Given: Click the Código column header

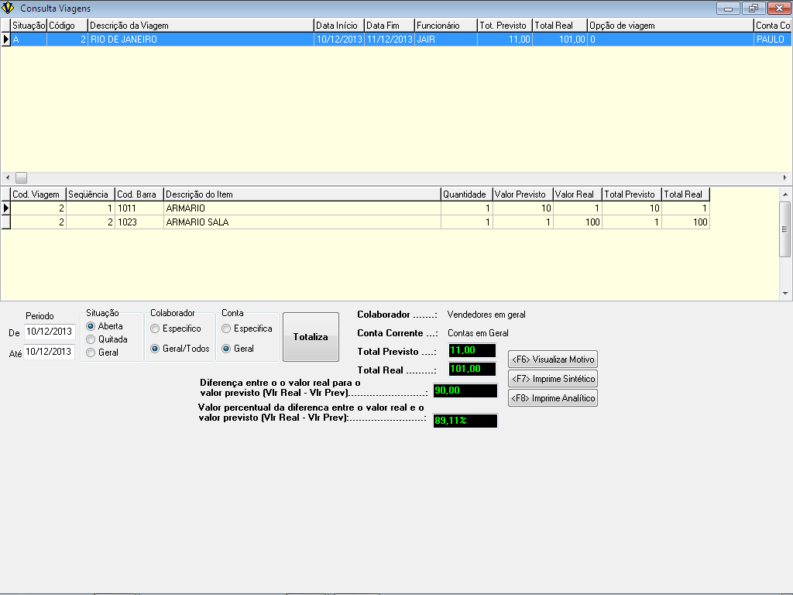Looking at the screenshot, I should pos(67,26).
